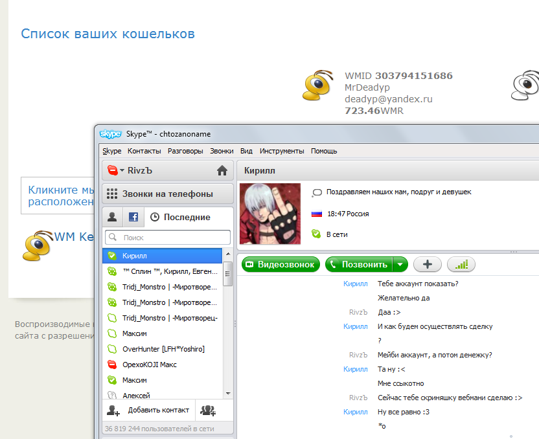Click the Russian flag icon
Image resolution: width=539 pixels, height=439 pixels.
tap(317, 214)
